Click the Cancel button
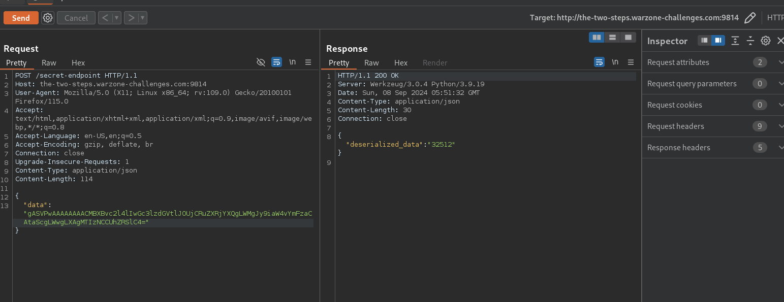The image size is (784, 302). tap(76, 18)
